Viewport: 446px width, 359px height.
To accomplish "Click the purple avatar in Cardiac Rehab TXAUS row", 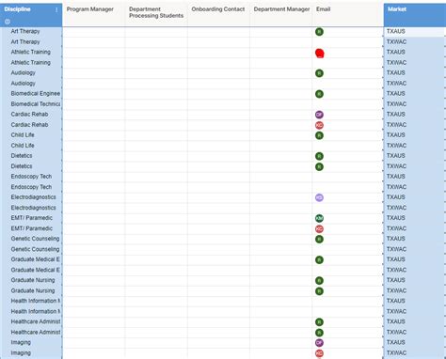I will tap(319, 115).
